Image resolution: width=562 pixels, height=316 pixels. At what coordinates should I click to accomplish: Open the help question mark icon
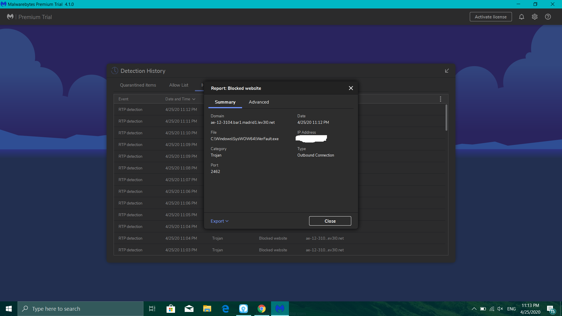pos(548,17)
